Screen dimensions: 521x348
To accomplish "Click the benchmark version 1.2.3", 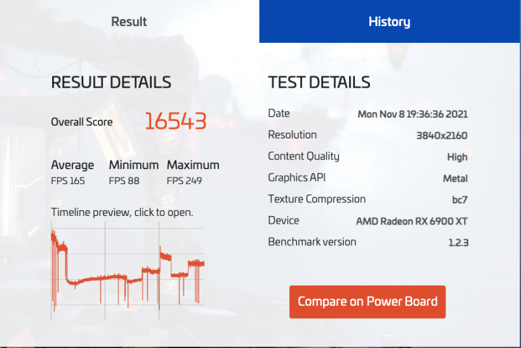I will (458, 243).
